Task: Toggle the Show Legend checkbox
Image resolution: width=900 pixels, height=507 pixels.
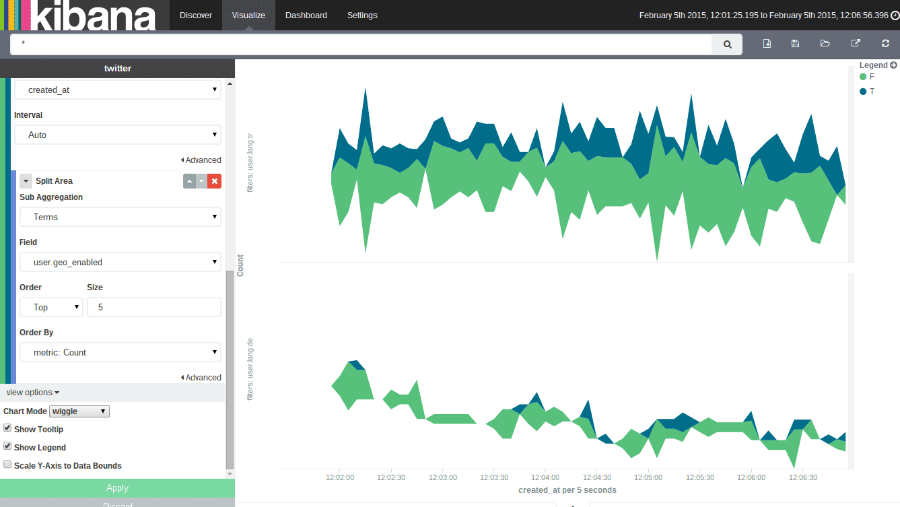Action: 7,446
